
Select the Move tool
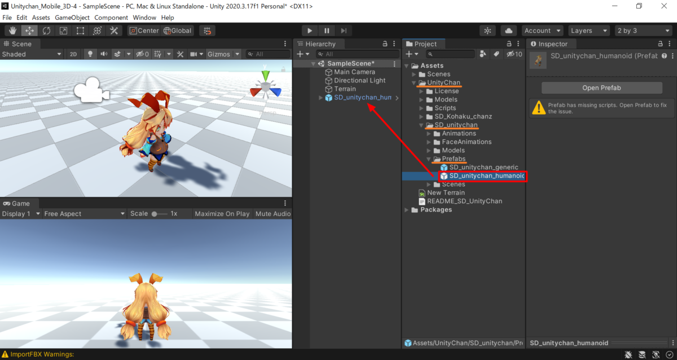pos(29,30)
